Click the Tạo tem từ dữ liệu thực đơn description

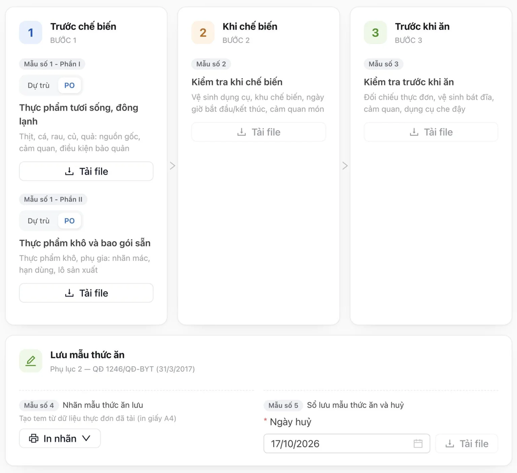pos(98,418)
